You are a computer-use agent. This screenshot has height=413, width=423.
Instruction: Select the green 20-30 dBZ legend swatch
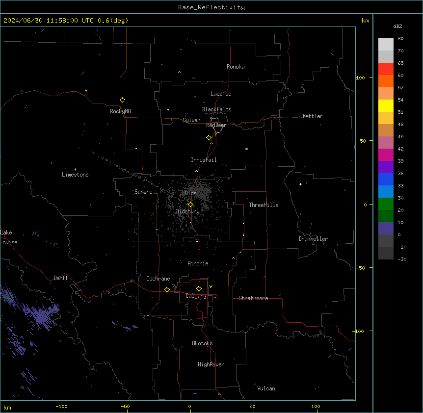tap(386, 204)
